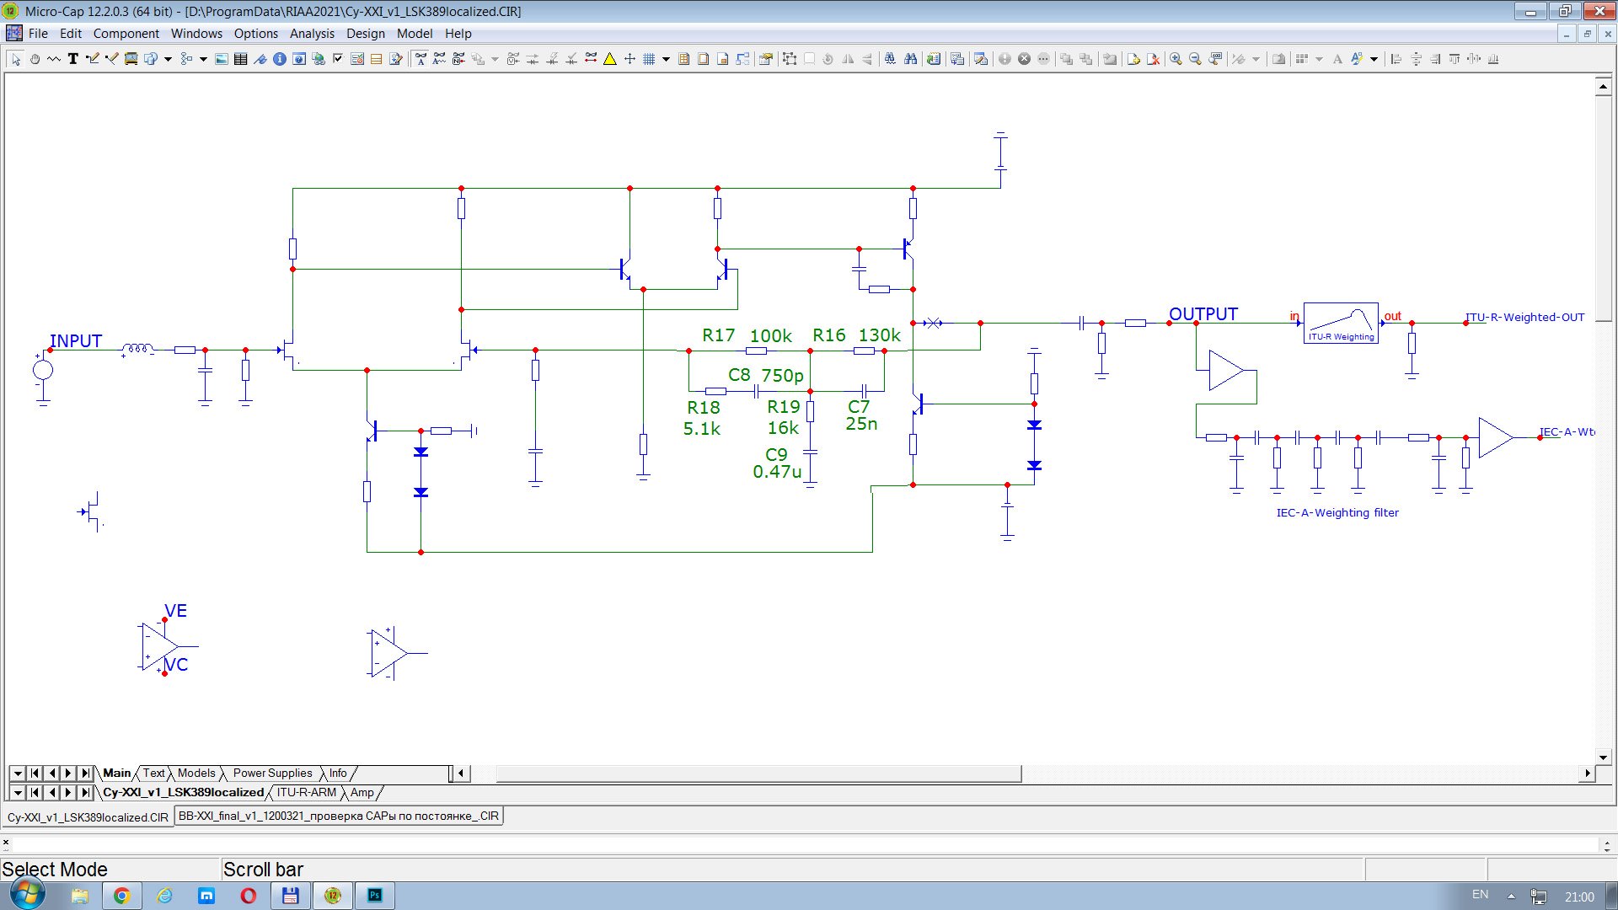Open the ITU-R-ARM section tab
The image size is (1618, 910).
pos(306,793)
